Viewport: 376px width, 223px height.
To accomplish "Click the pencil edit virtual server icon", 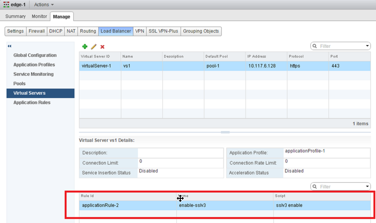I will 94,46.
